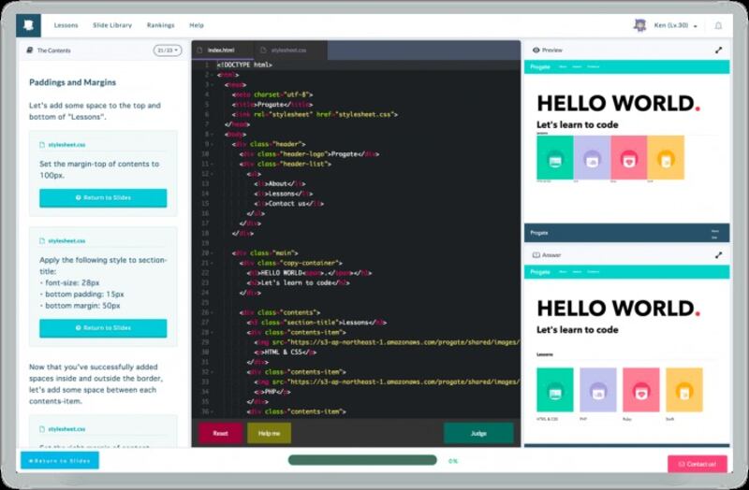Click the Help me button

[x=269, y=433]
